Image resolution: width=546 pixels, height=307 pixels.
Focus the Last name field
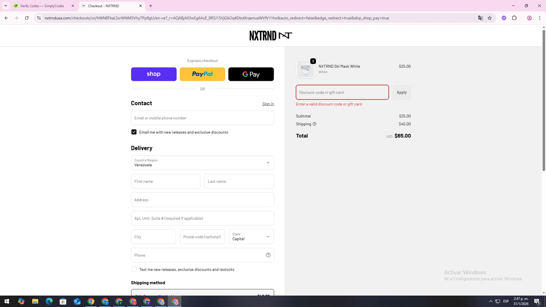[x=239, y=181]
